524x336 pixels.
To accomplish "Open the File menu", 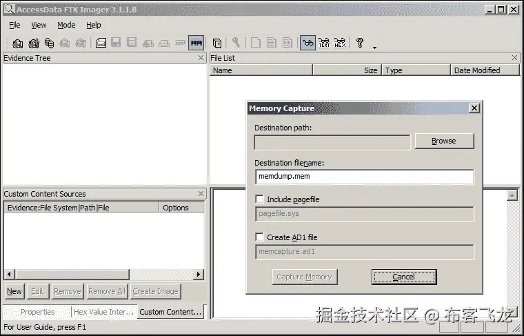I will pos(14,25).
